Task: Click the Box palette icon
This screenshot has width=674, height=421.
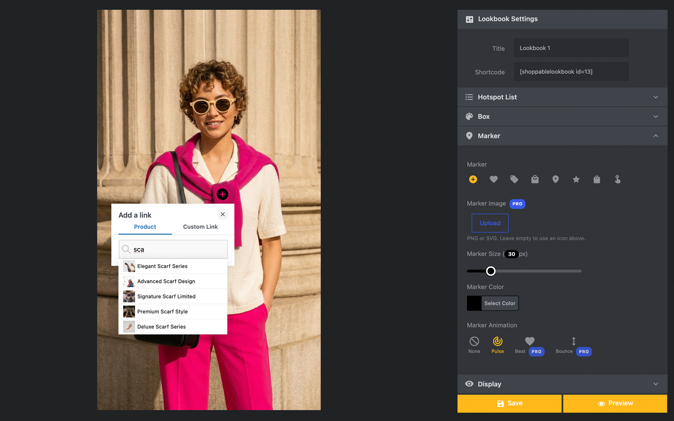Action: click(469, 116)
